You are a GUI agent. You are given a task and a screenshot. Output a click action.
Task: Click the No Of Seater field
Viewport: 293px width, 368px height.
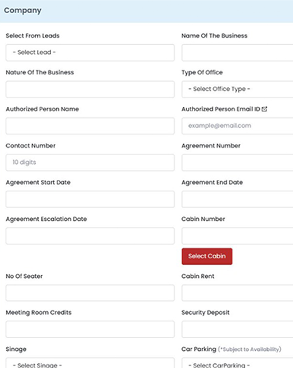tap(90, 293)
